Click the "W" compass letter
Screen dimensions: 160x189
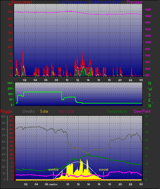click(150, 89)
